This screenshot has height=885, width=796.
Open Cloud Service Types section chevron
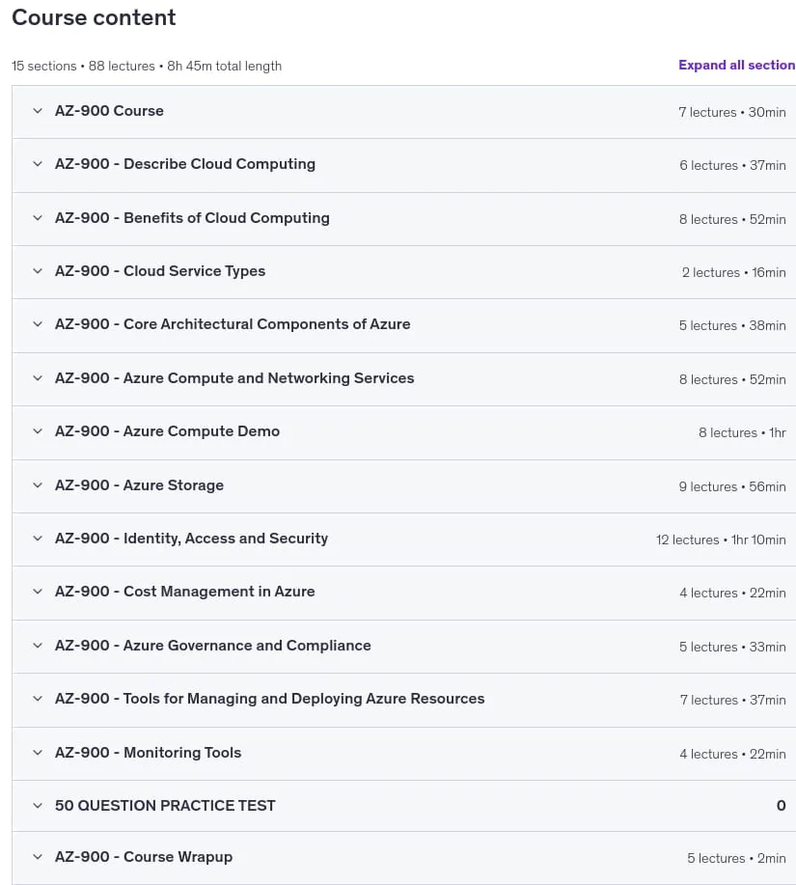(x=38, y=271)
